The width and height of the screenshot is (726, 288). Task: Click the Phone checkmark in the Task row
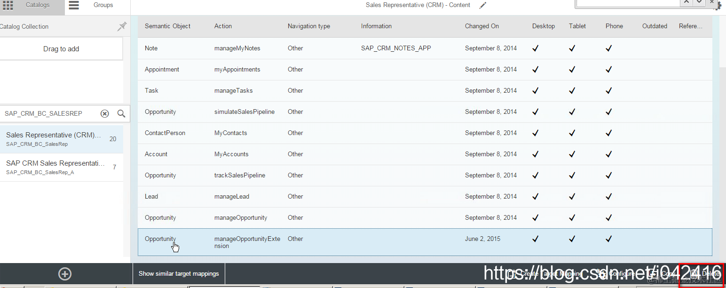(x=608, y=90)
